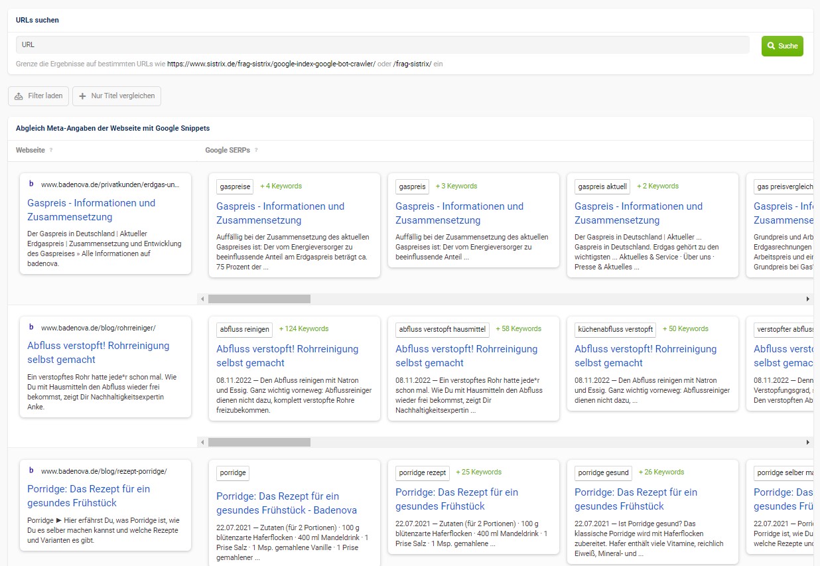The image size is (820, 566).
Task: Click the green Suche search button
Action: pyautogui.click(x=782, y=46)
